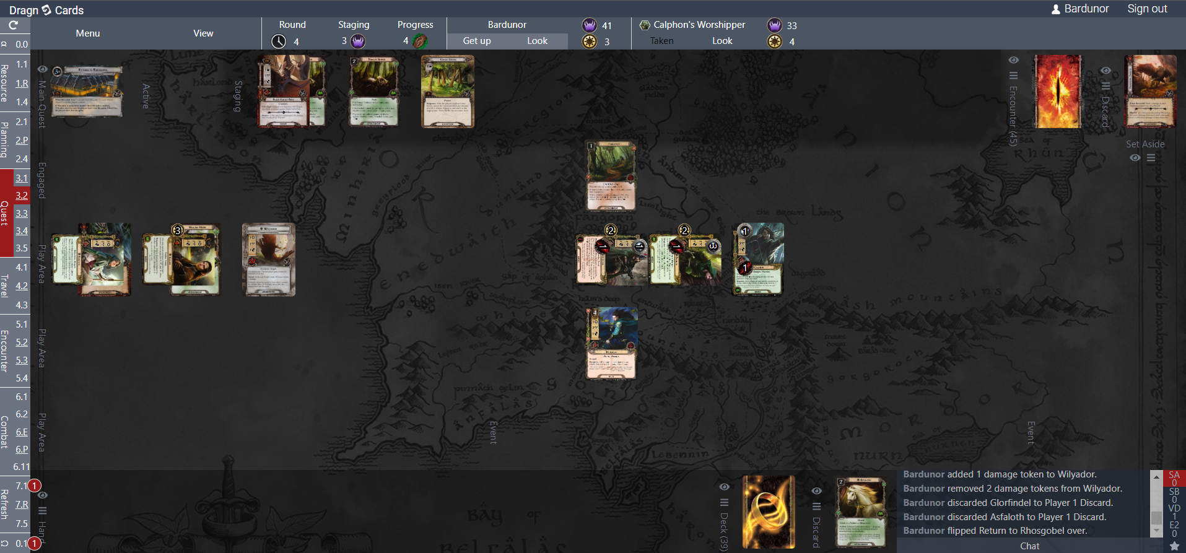Image resolution: width=1186 pixels, height=553 pixels.
Task: Toggle the player Deck eye icon
Action: (x=724, y=487)
